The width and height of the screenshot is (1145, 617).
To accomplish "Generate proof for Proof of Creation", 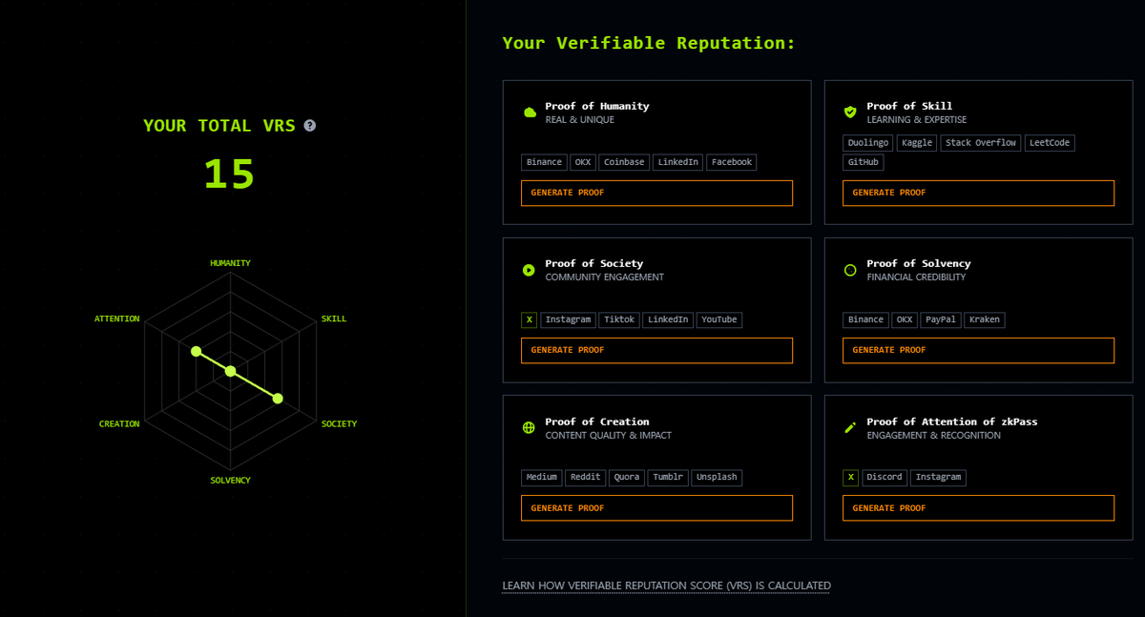I will pos(656,508).
